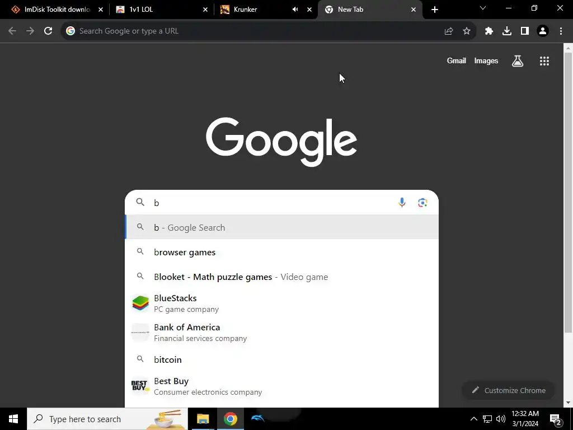Viewport: 573px width, 430px height.
Task: Toggle the side panel icon
Action: point(525,31)
